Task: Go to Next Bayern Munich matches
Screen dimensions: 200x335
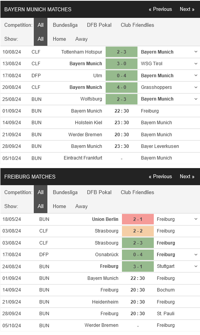Action: (187, 9)
